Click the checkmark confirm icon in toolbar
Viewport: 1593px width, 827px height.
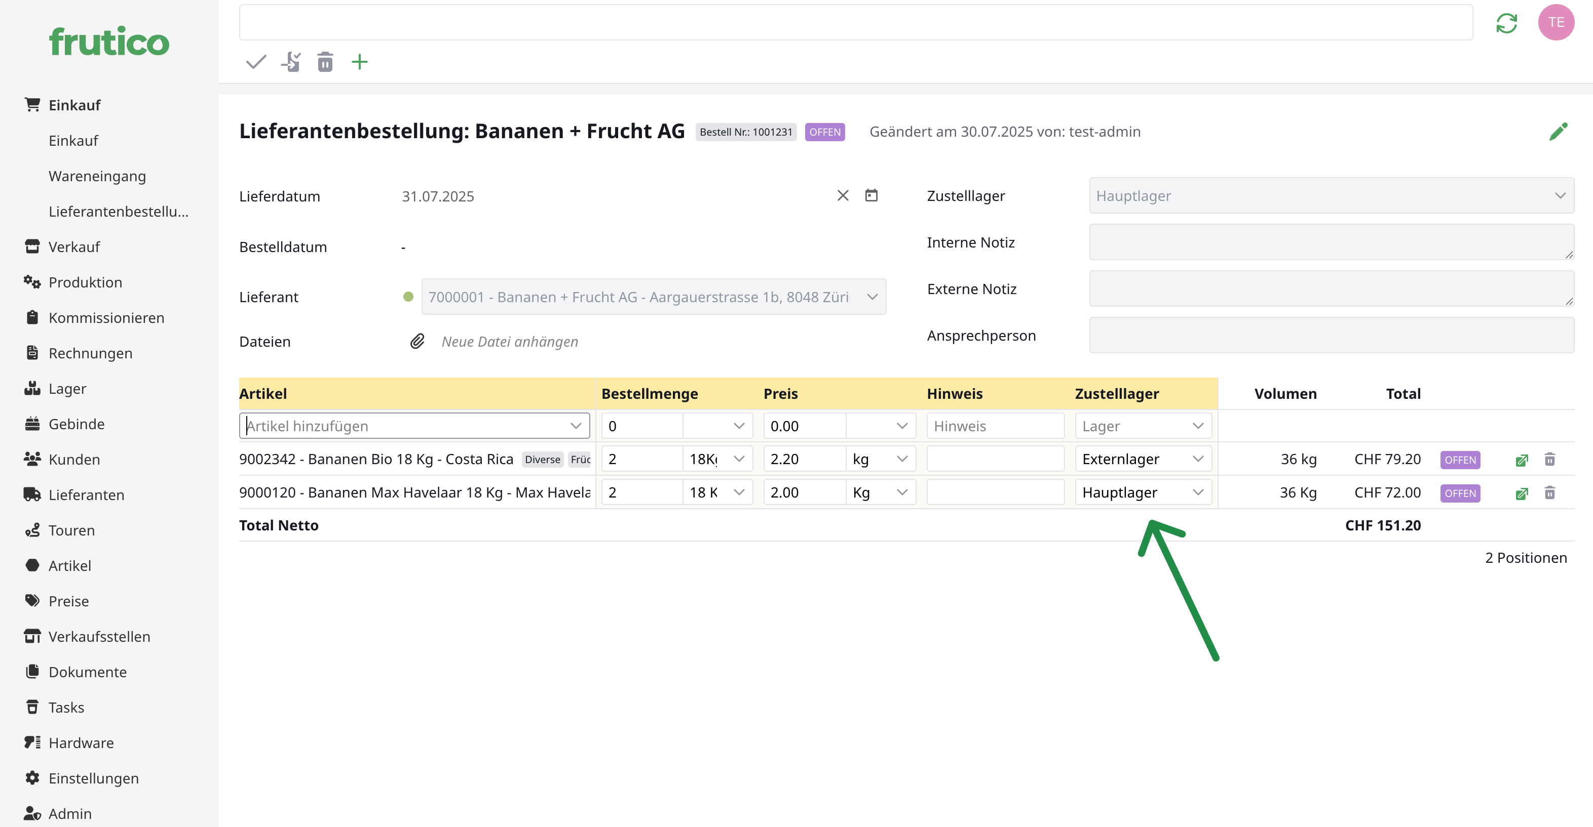pos(255,62)
